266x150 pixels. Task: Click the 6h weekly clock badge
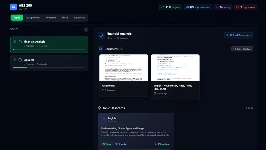coord(223,7)
